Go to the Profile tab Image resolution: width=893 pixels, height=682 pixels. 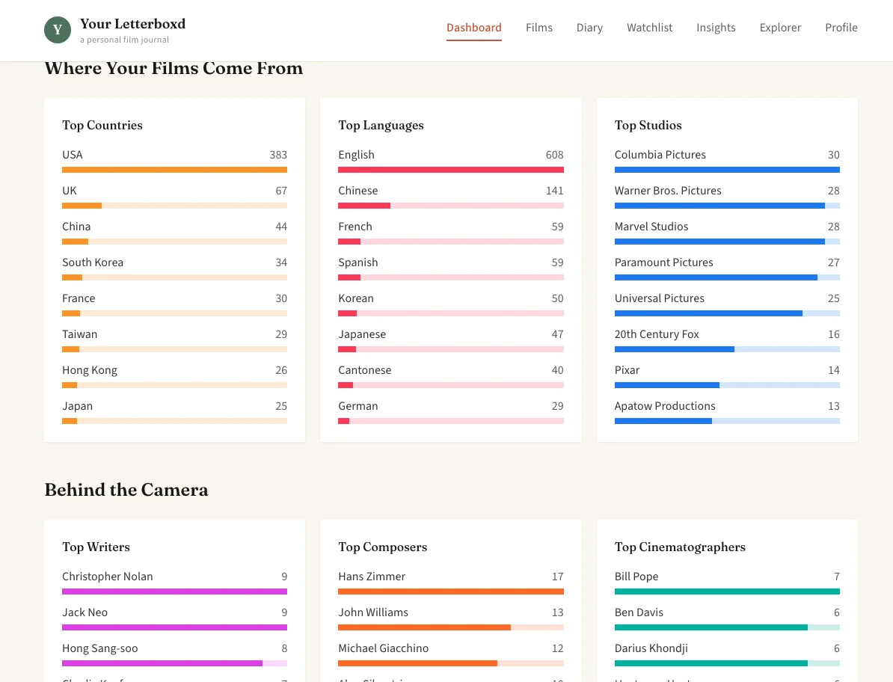coord(841,28)
